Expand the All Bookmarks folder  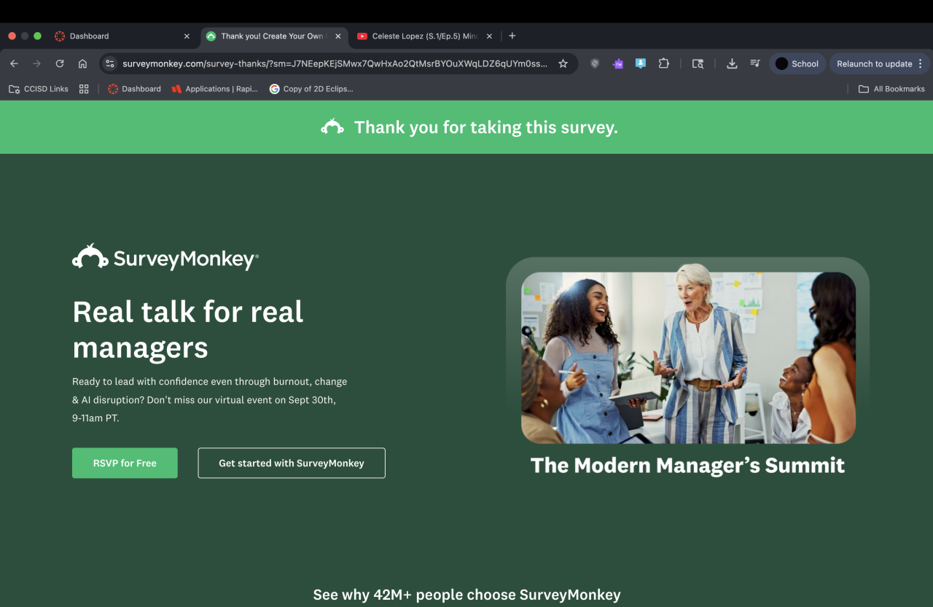[891, 89]
